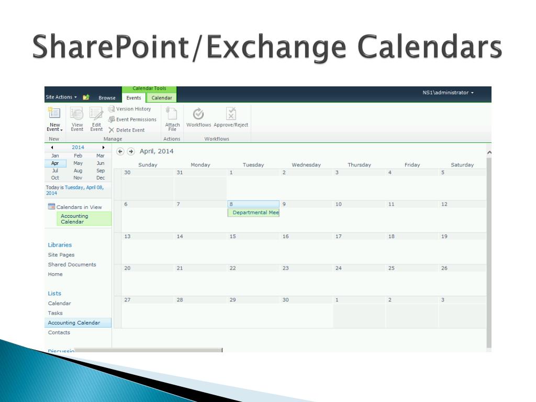Click the Attach File icon

point(172,114)
